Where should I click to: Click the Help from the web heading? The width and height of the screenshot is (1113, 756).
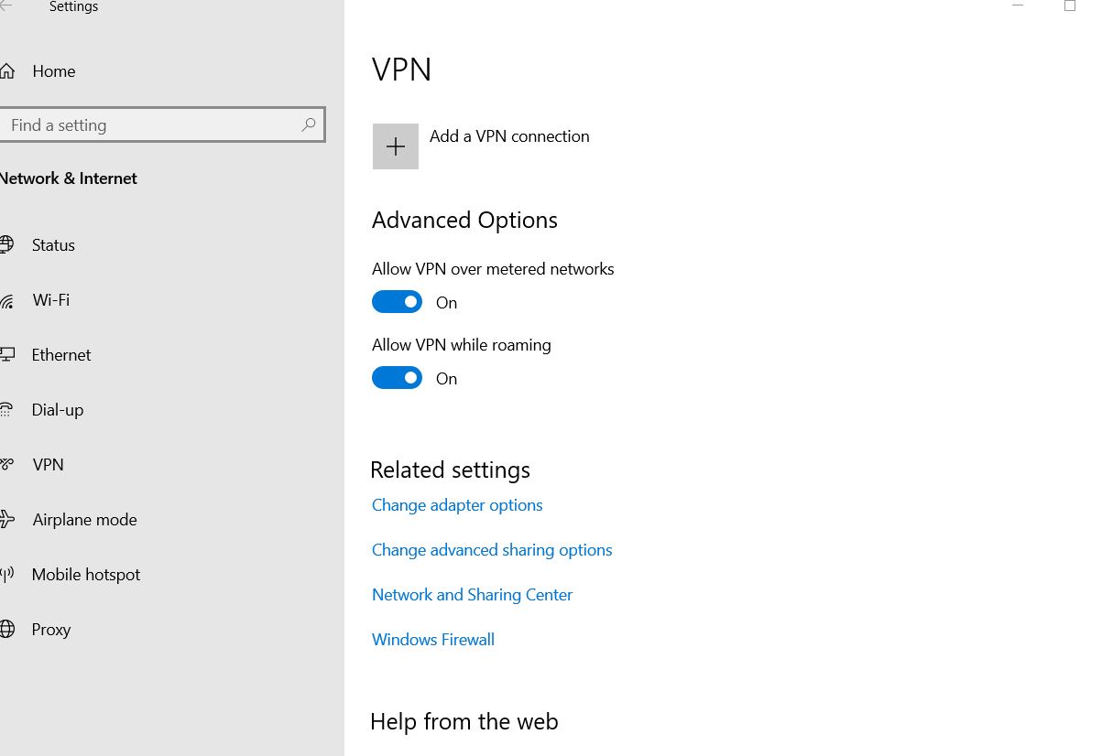tap(464, 722)
